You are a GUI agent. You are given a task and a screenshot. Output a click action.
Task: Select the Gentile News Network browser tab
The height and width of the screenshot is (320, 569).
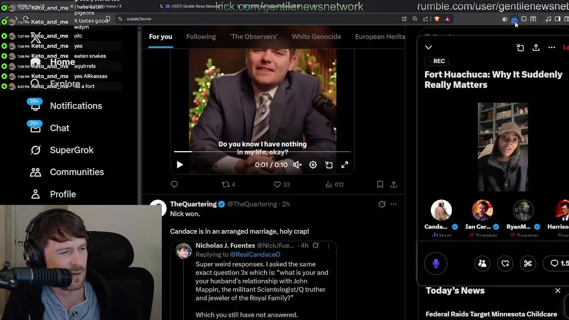pyautogui.click(x=192, y=6)
